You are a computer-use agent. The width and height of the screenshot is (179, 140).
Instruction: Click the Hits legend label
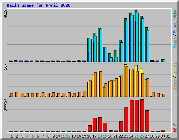[175, 14]
